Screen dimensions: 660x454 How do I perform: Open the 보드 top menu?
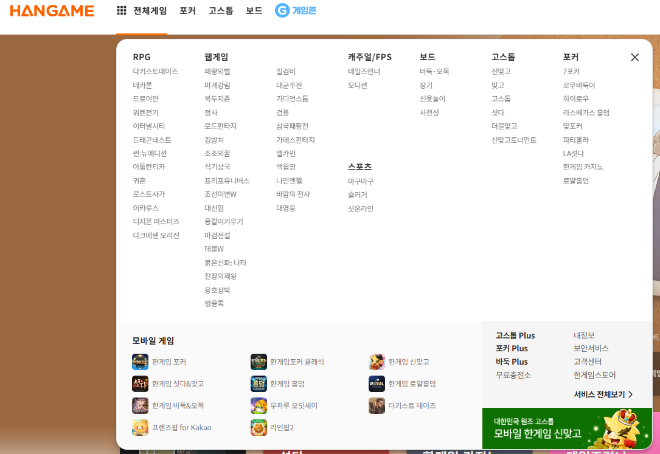tap(254, 10)
